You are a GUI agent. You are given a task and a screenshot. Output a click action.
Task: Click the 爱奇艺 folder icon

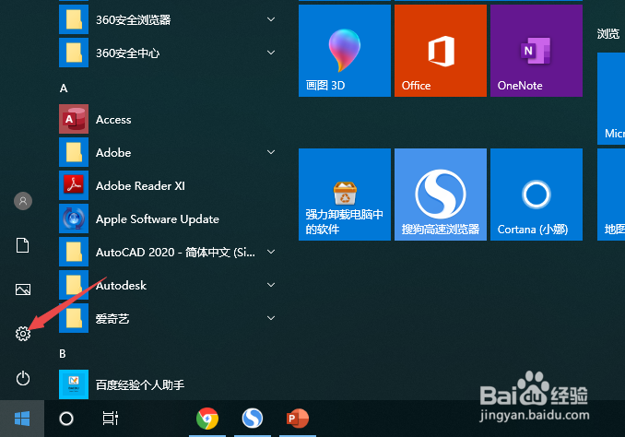pos(74,318)
